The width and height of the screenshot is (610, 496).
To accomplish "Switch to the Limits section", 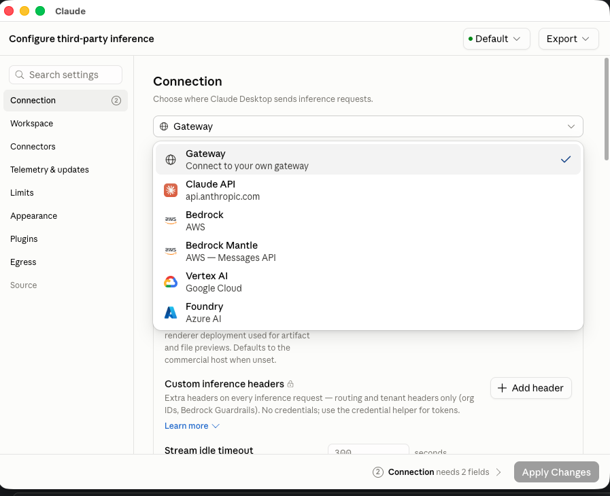I will point(65,193).
